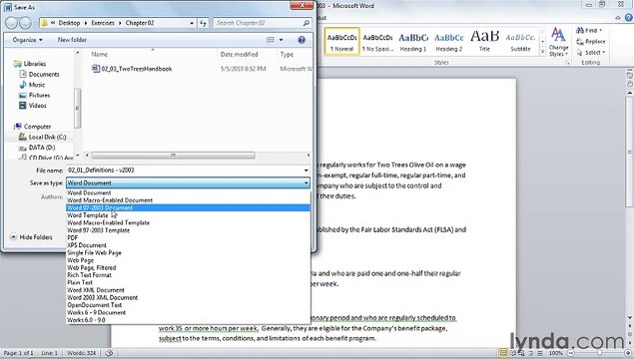Click the Replace icon in Editing group
634x359 pixels.
[580, 41]
